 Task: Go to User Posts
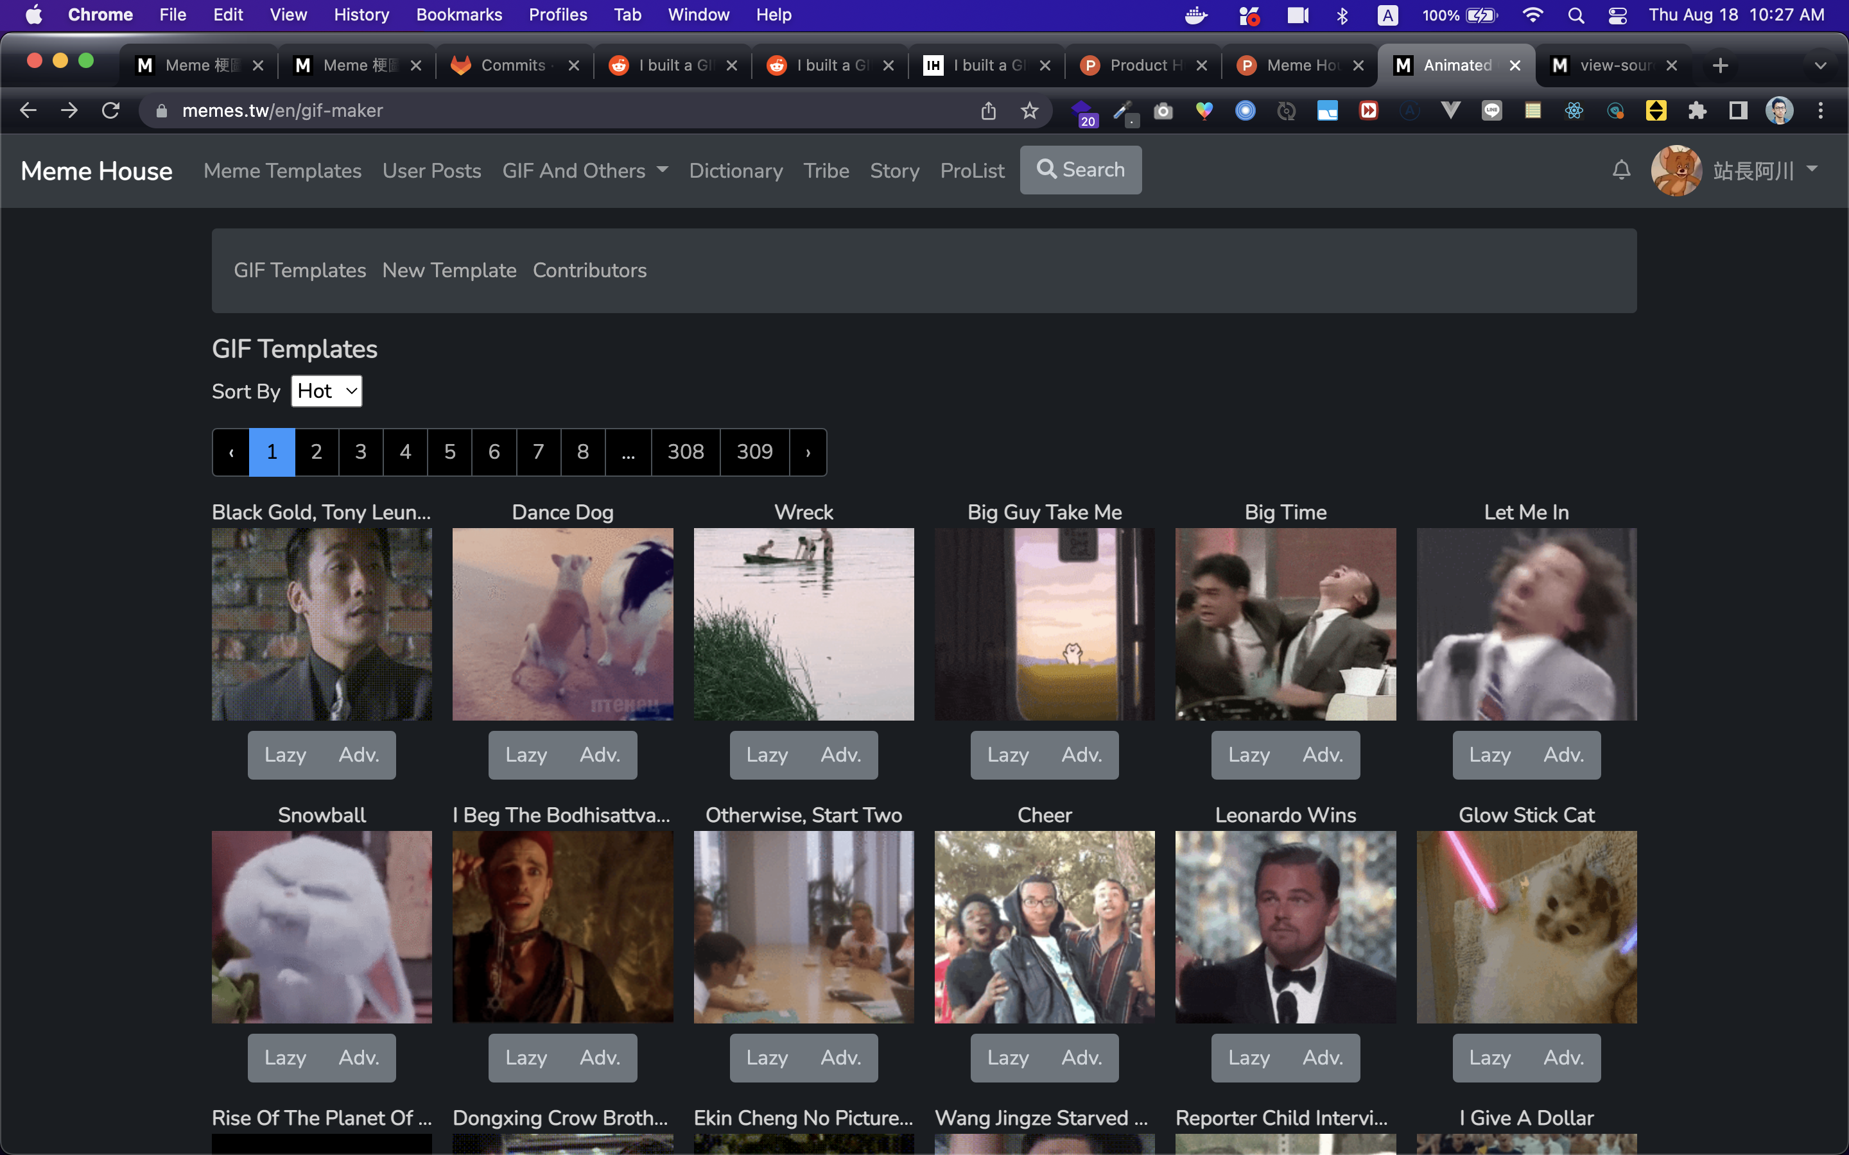coord(431,170)
